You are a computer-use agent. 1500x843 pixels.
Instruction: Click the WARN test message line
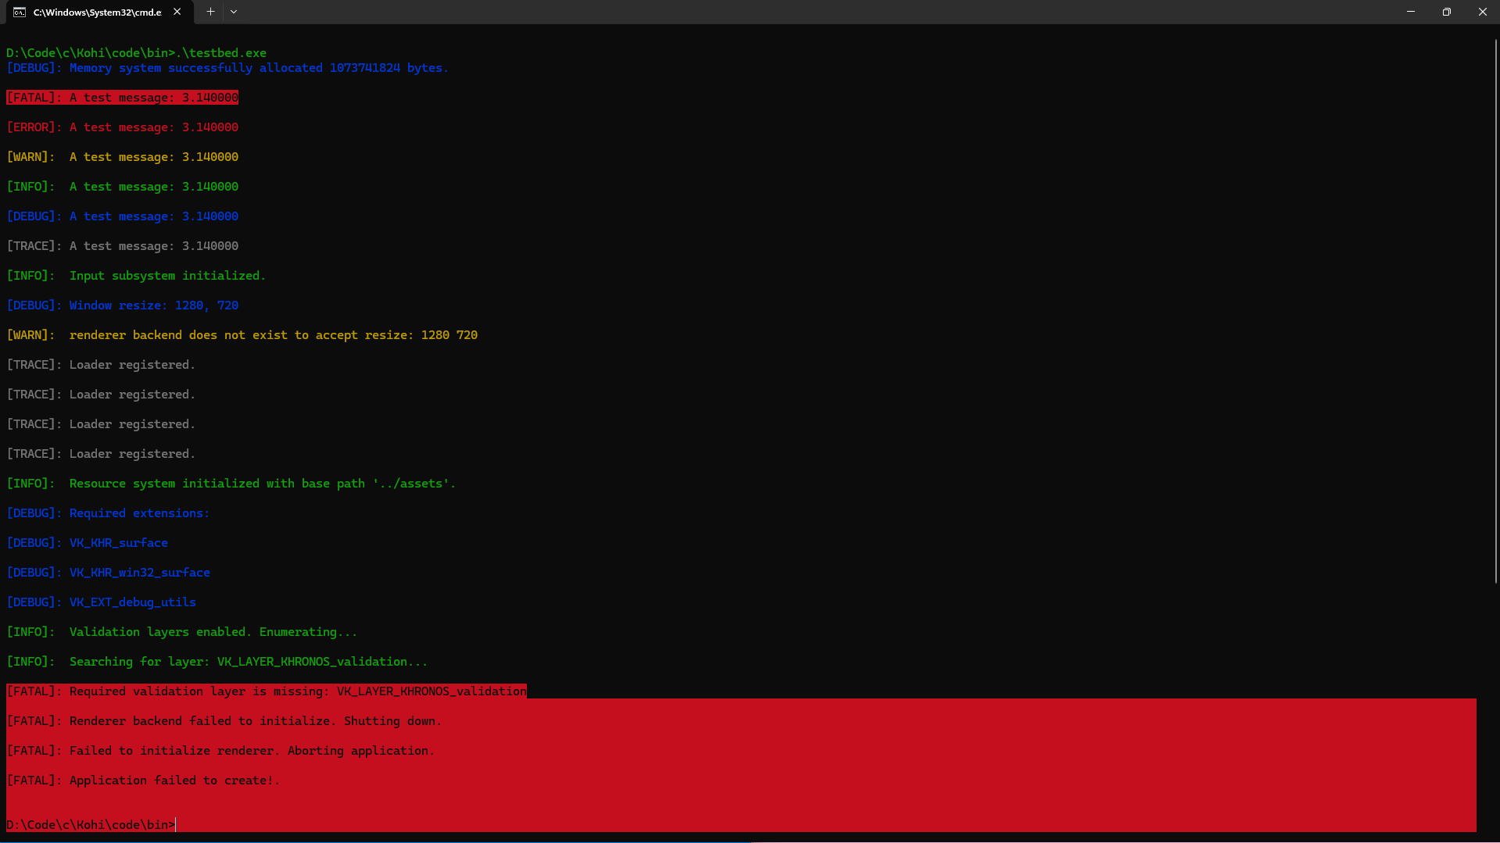coord(123,157)
